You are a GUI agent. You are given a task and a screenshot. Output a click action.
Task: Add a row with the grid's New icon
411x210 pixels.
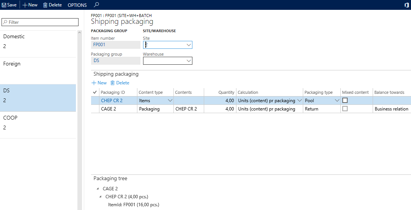coord(94,83)
